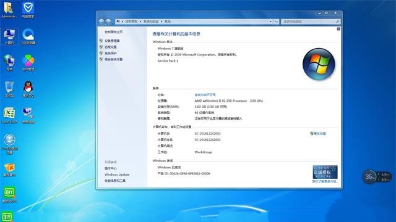Click the 联机了解更多内容 link
The width and height of the screenshot is (396, 222).
(325, 181)
